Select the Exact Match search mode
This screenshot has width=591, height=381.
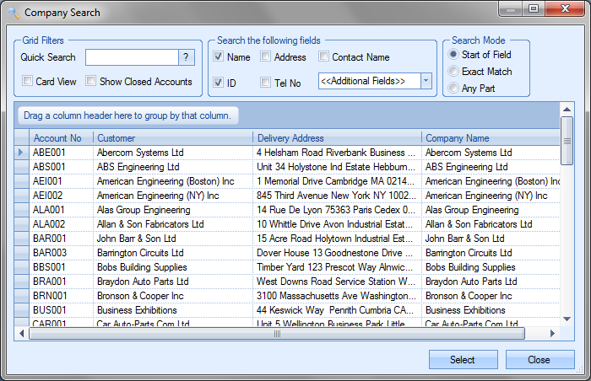click(x=453, y=72)
